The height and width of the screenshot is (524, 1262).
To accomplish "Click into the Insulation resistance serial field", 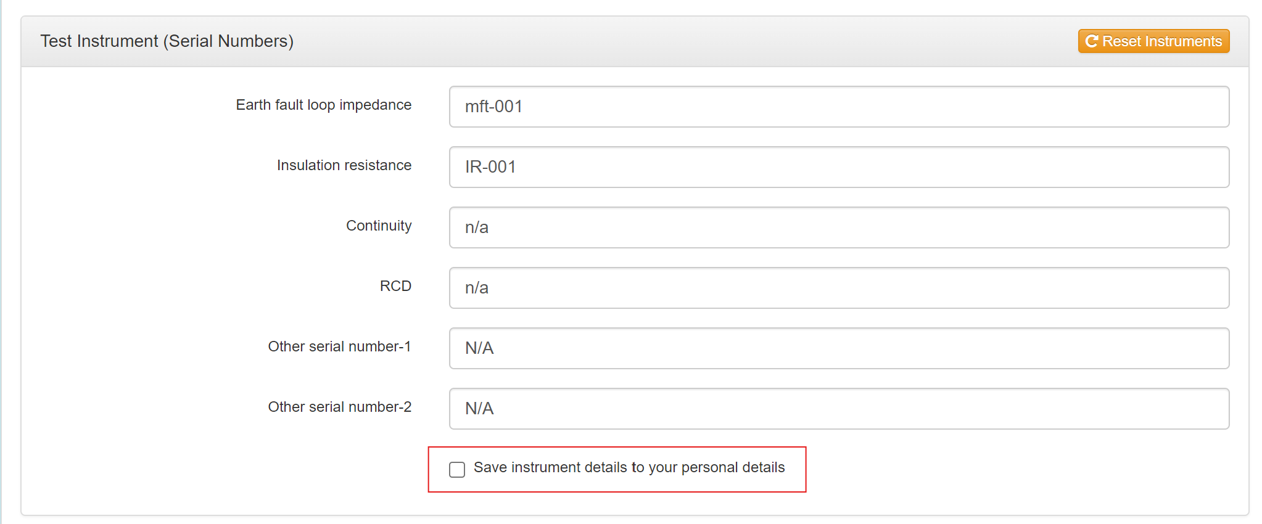I will [x=839, y=167].
